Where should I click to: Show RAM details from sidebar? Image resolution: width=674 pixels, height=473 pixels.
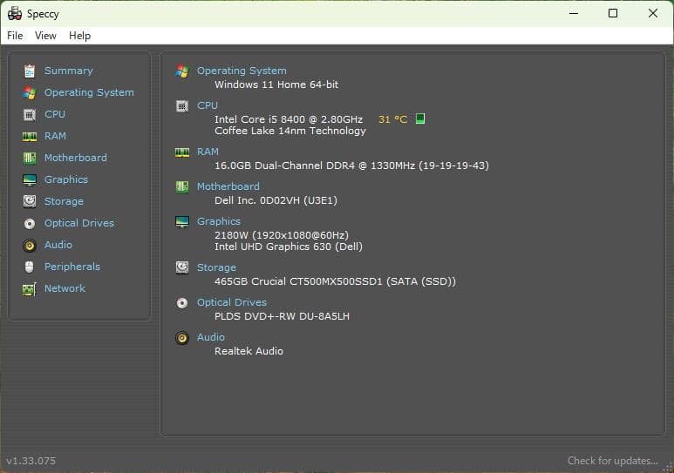point(56,136)
